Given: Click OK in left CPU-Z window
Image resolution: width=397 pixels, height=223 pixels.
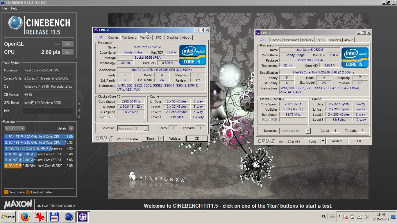Looking at the screenshot, I should pos(197,139).
